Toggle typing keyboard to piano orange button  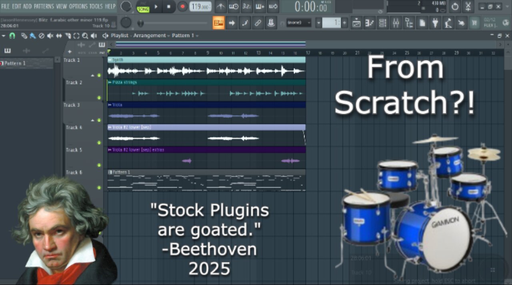click(218, 23)
